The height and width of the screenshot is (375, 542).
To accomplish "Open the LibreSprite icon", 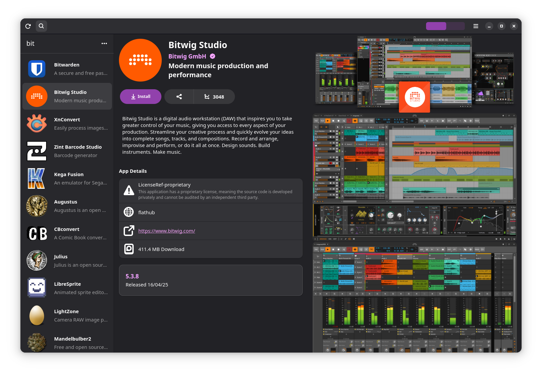I will click(37, 288).
